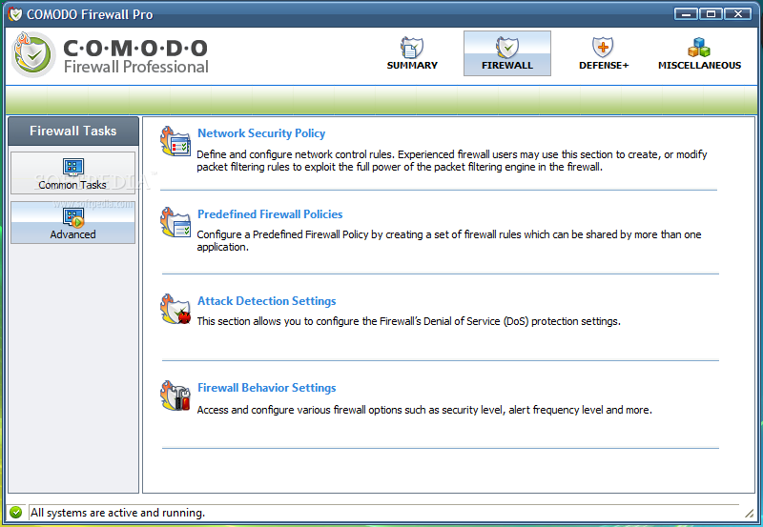
Task: Open the Attack Detection Settings link
Action: pyautogui.click(x=267, y=301)
